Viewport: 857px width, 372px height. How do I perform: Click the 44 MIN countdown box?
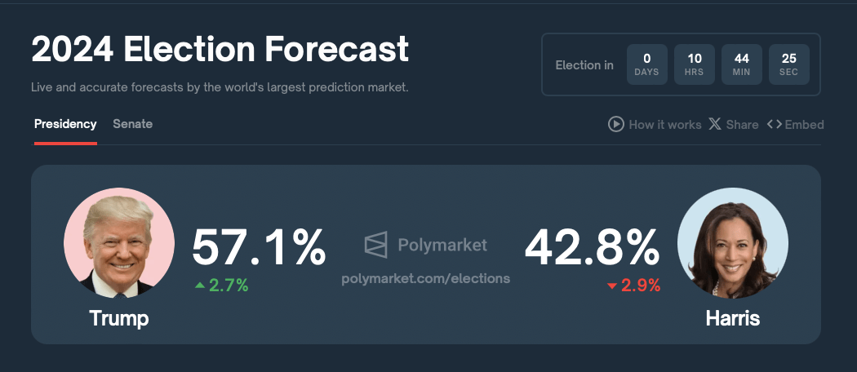click(x=742, y=64)
